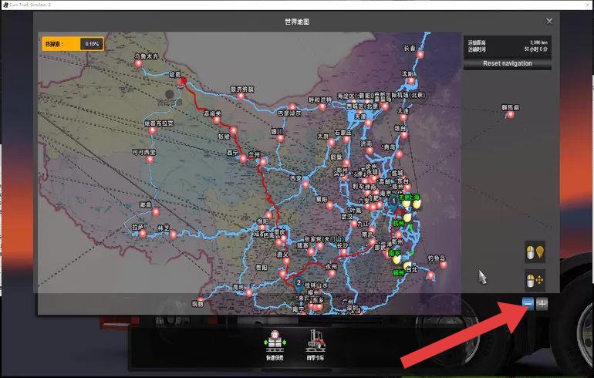Select the 长春 city marker

click(420, 55)
